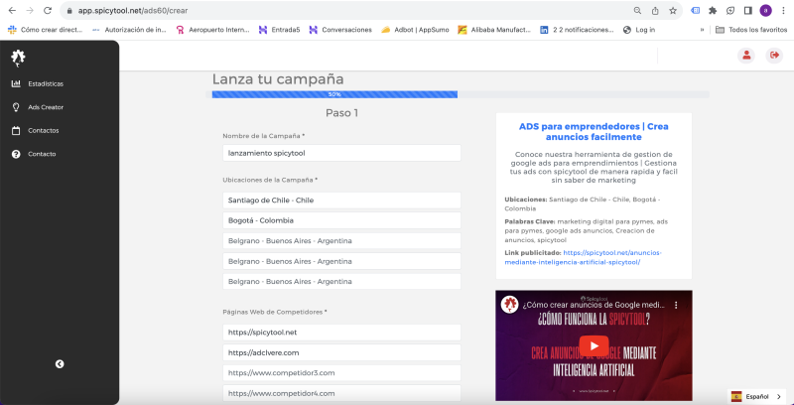The height and width of the screenshot is (405, 794).
Task: Click the fifth location field
Action: point(341,282)
